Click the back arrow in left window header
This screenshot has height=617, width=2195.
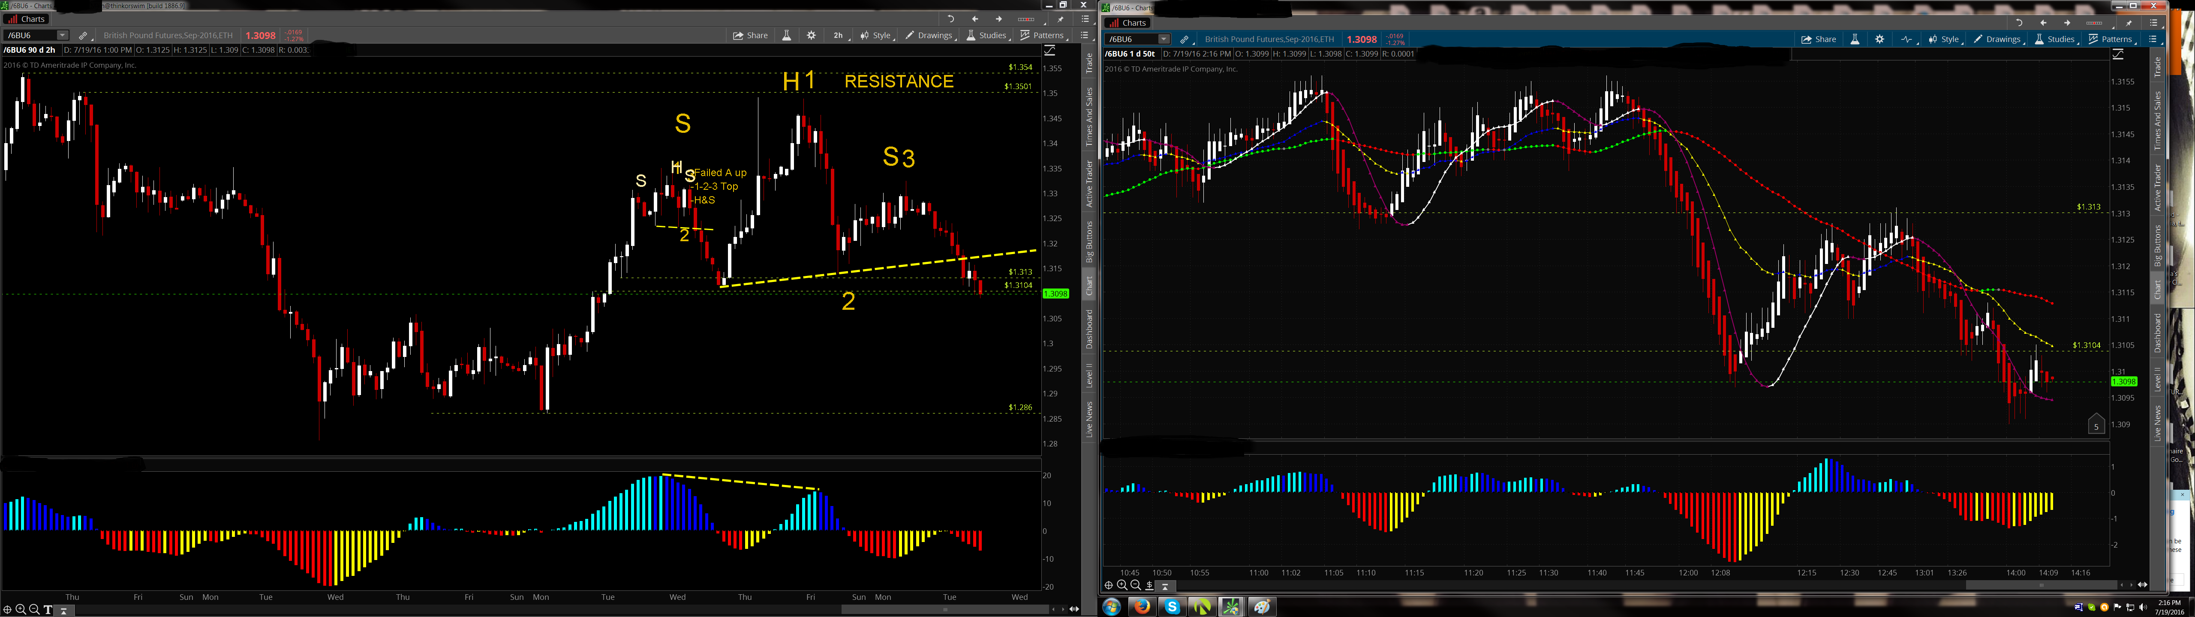975,19
